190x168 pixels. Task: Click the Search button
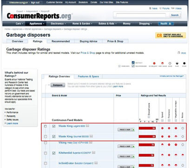click(175, 15)
